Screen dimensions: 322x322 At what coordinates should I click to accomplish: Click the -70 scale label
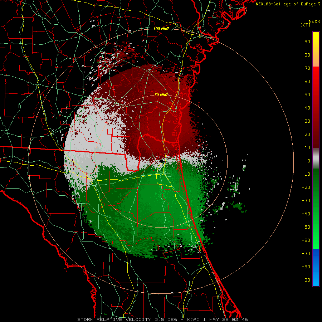pyautogui.click(x=306, y=254)
